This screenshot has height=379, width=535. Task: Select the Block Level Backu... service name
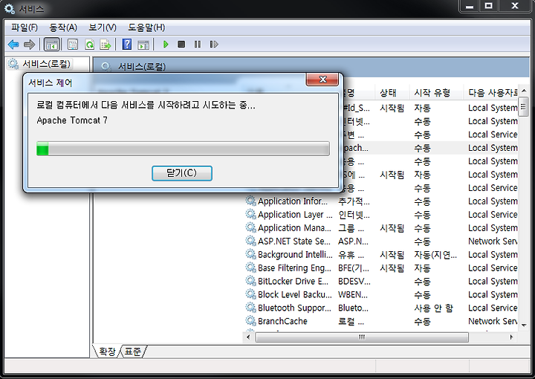(294, 294)
